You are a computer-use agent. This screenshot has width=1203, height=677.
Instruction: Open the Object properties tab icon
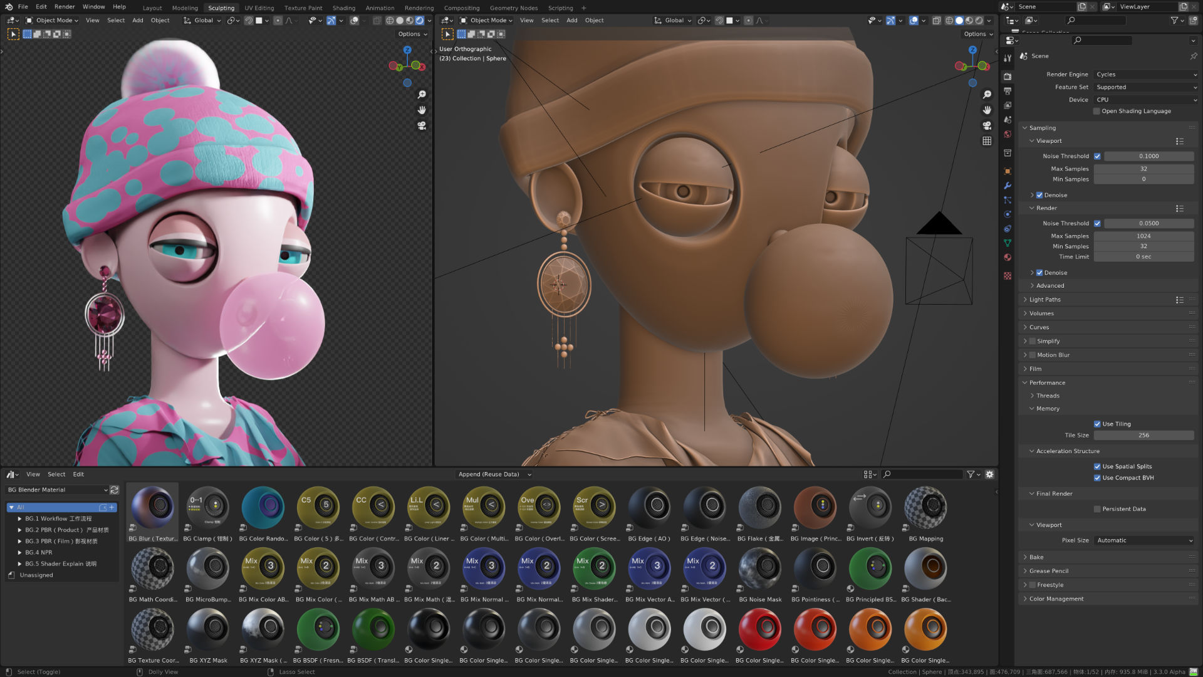(x=1008, y=171)
